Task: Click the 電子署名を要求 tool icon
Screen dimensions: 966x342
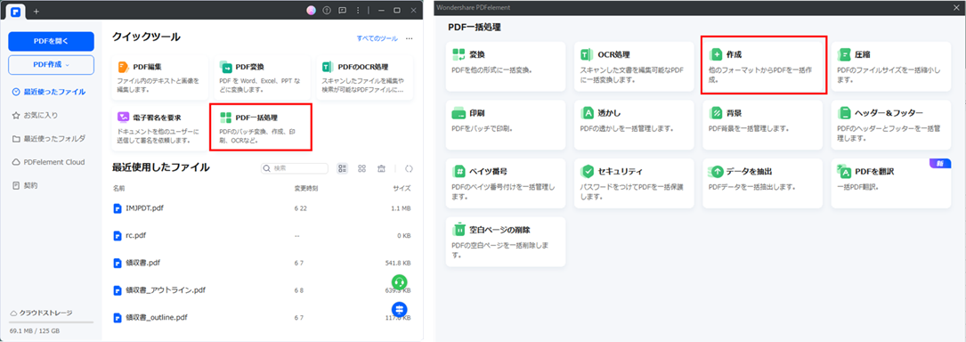Action: tap(123, 117)
